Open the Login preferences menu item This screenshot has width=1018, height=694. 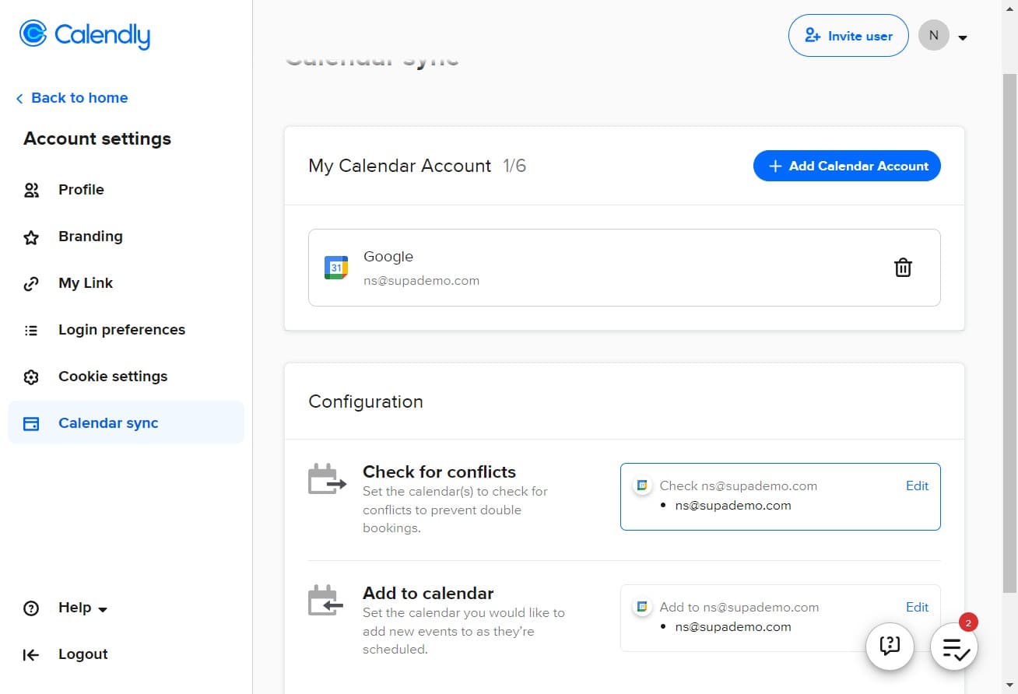coord(121,329)
